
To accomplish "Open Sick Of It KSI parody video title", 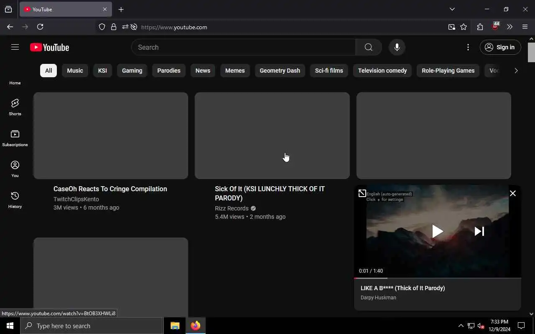I will pos(270,193).
